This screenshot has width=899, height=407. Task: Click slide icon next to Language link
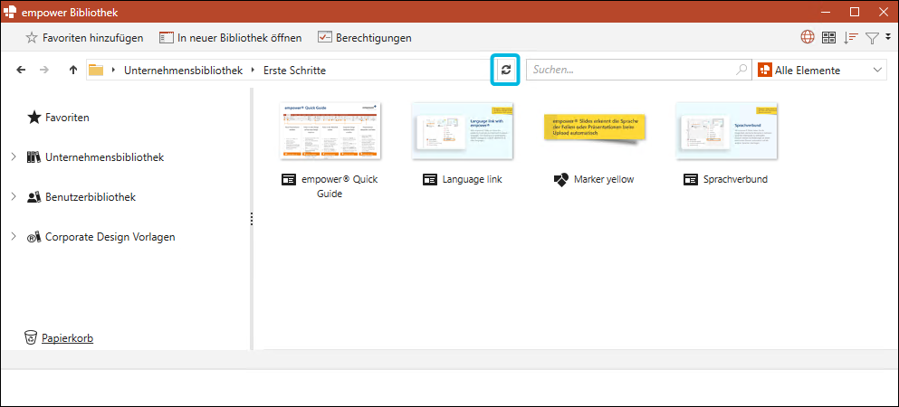pos(430,180)
